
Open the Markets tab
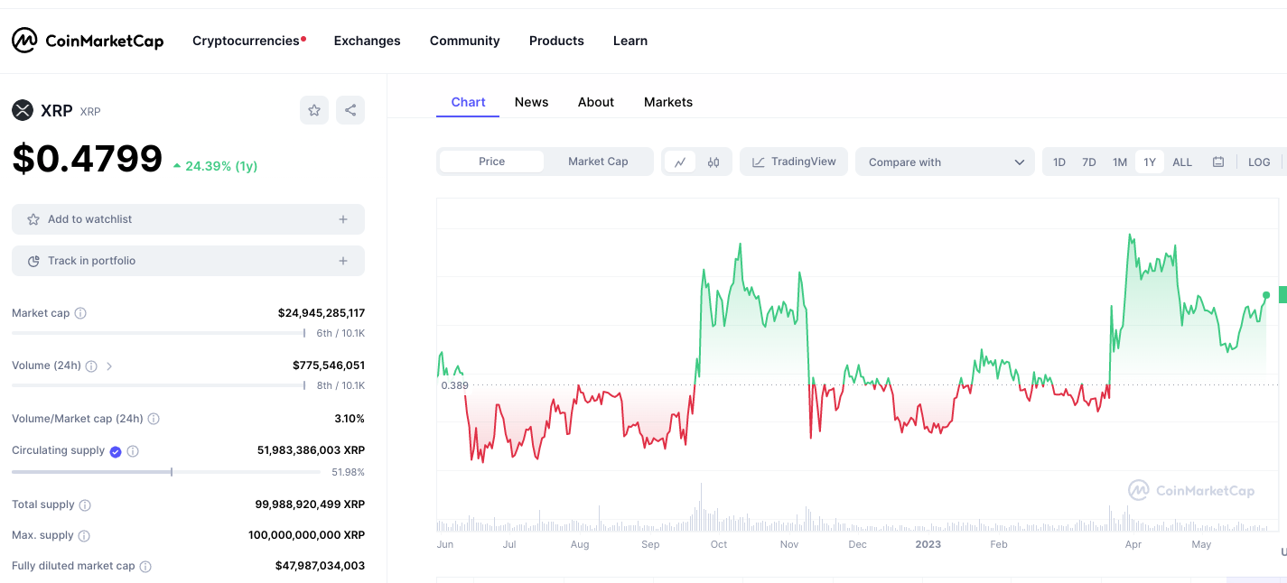coord(668,102)
